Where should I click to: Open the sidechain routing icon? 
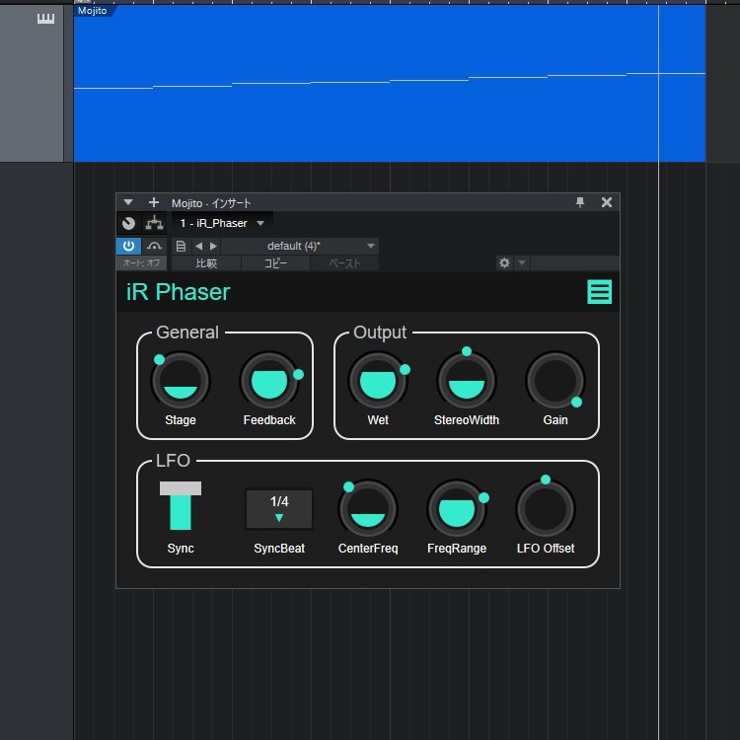point(154,223)
